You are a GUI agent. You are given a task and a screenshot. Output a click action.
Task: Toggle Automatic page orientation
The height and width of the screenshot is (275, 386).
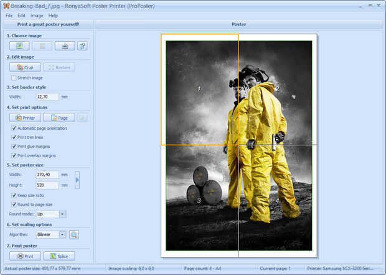[14, 128]
